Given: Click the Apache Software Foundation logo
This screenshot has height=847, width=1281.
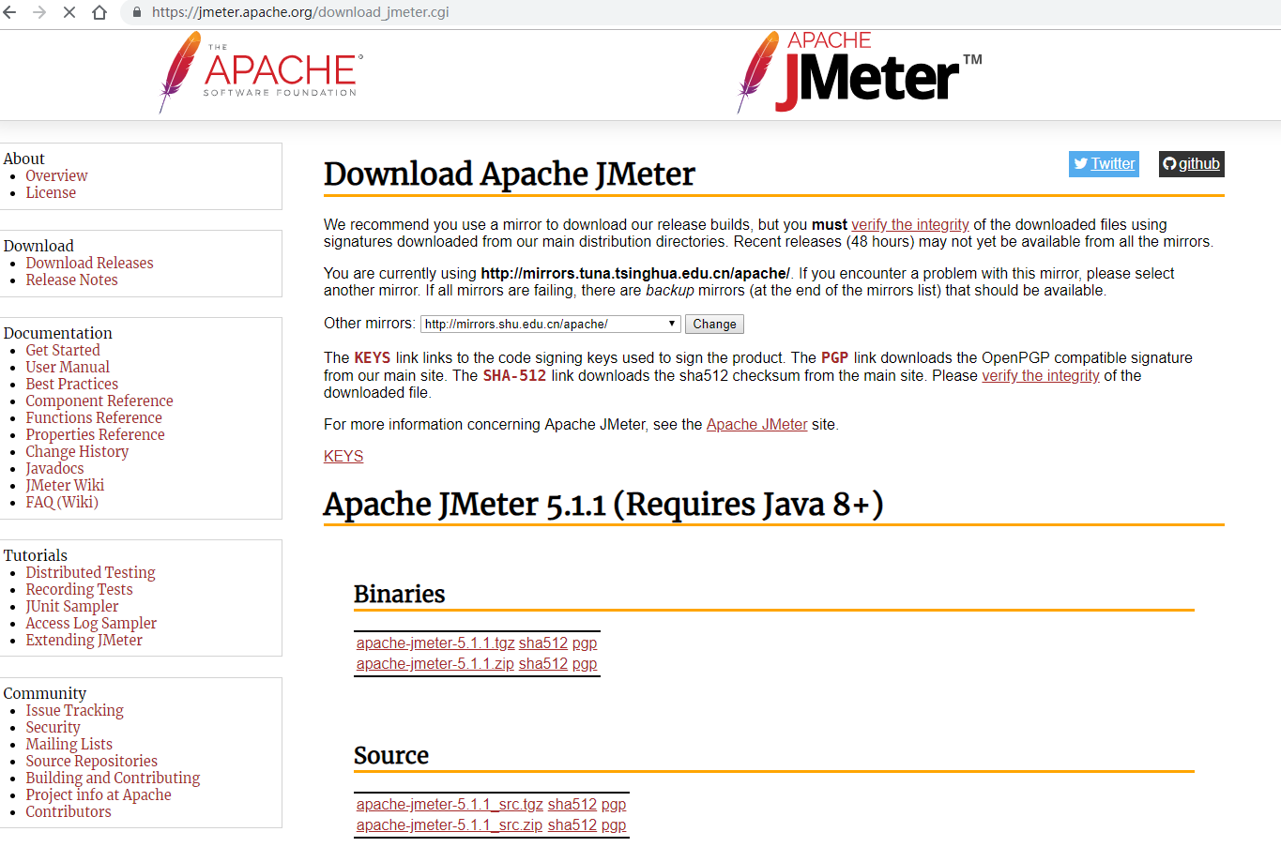Looking at the screenshot, I should [261, 72].
